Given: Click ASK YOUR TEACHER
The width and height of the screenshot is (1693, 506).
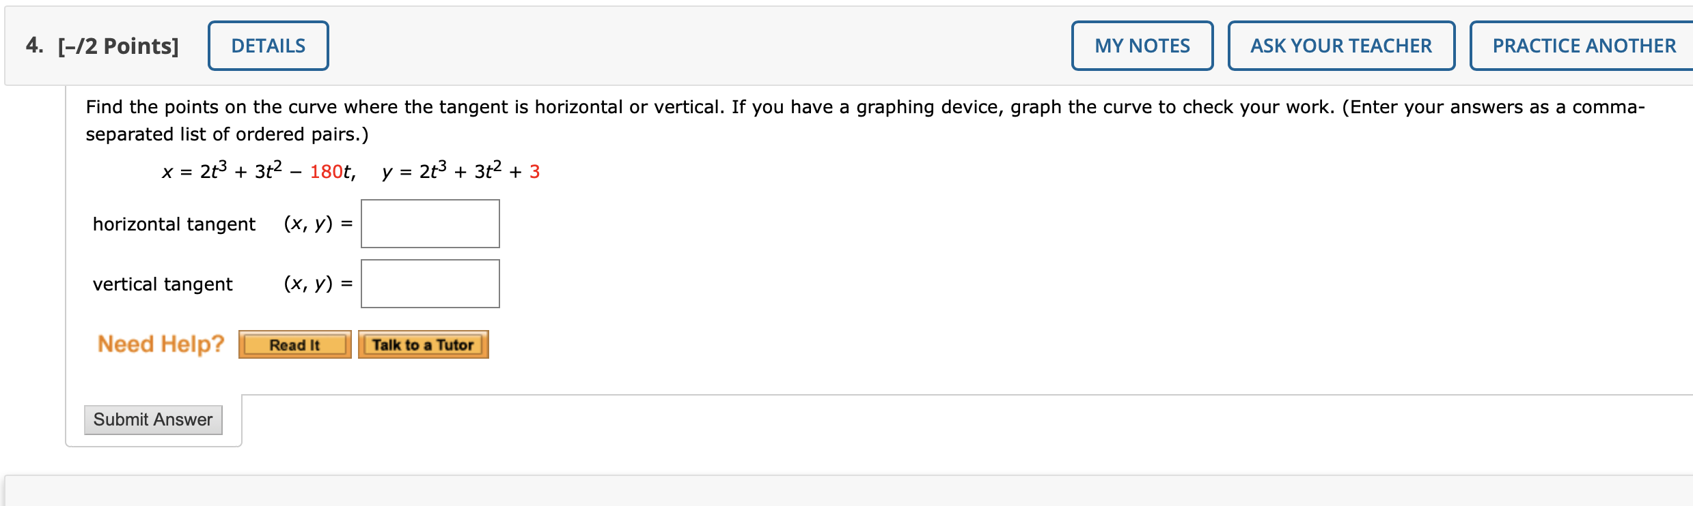Looking at the screenshot, I should (x=1340, y=45).
